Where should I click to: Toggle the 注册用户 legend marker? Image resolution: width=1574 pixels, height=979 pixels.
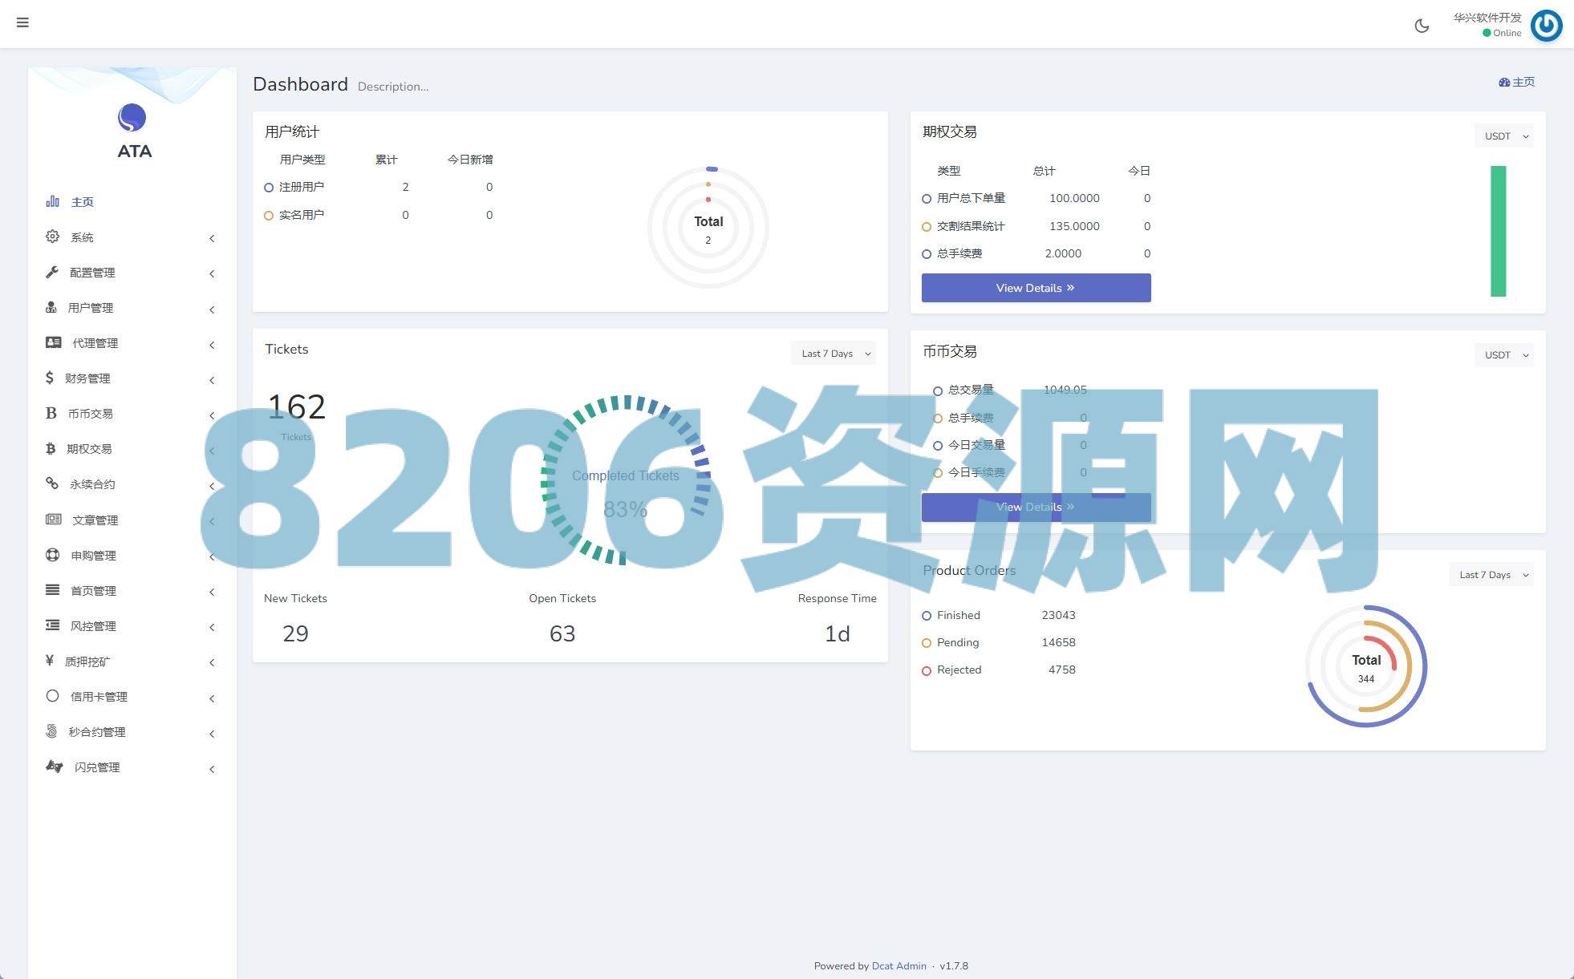[x=269, y=188]
